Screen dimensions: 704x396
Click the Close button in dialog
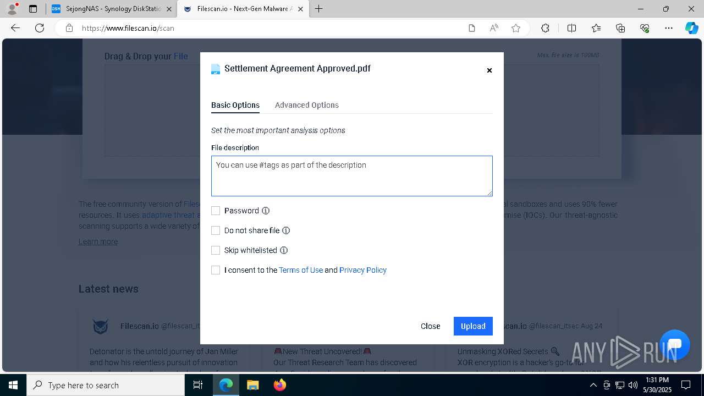tap(430, 326)
